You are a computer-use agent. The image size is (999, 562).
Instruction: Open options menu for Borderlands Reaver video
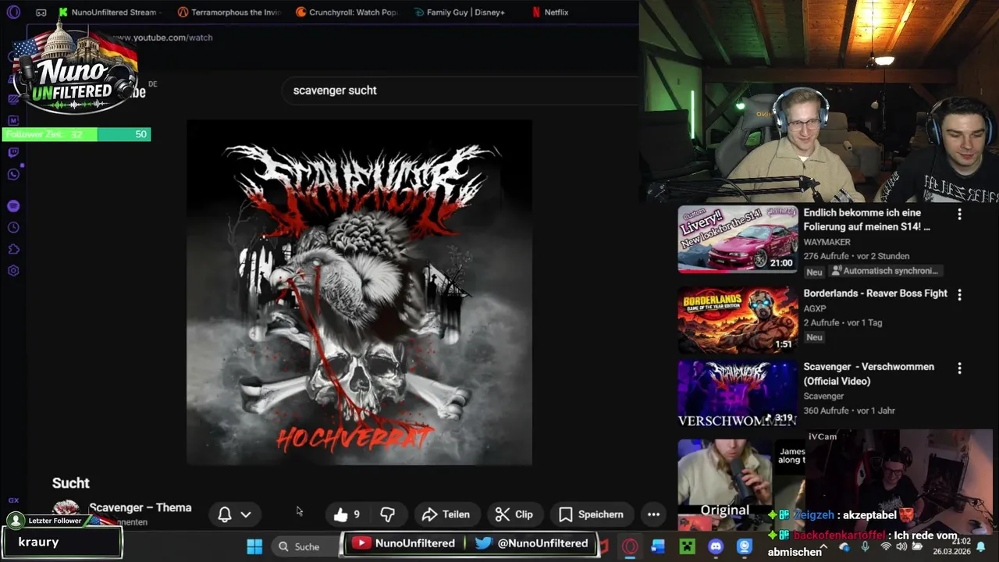click(959, 294)
